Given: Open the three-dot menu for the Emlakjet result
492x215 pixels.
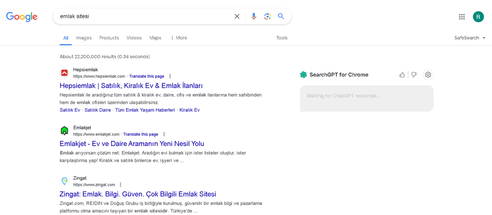Looking at the screenshot, I should point(164,134).
